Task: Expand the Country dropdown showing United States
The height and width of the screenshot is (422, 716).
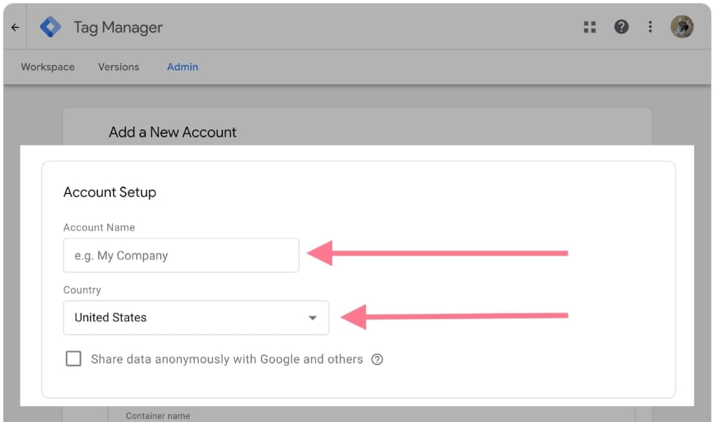Action: (196, 318)
